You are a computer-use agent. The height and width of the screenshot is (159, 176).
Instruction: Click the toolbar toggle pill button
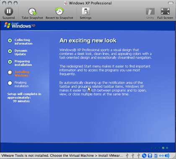(171, 3)
